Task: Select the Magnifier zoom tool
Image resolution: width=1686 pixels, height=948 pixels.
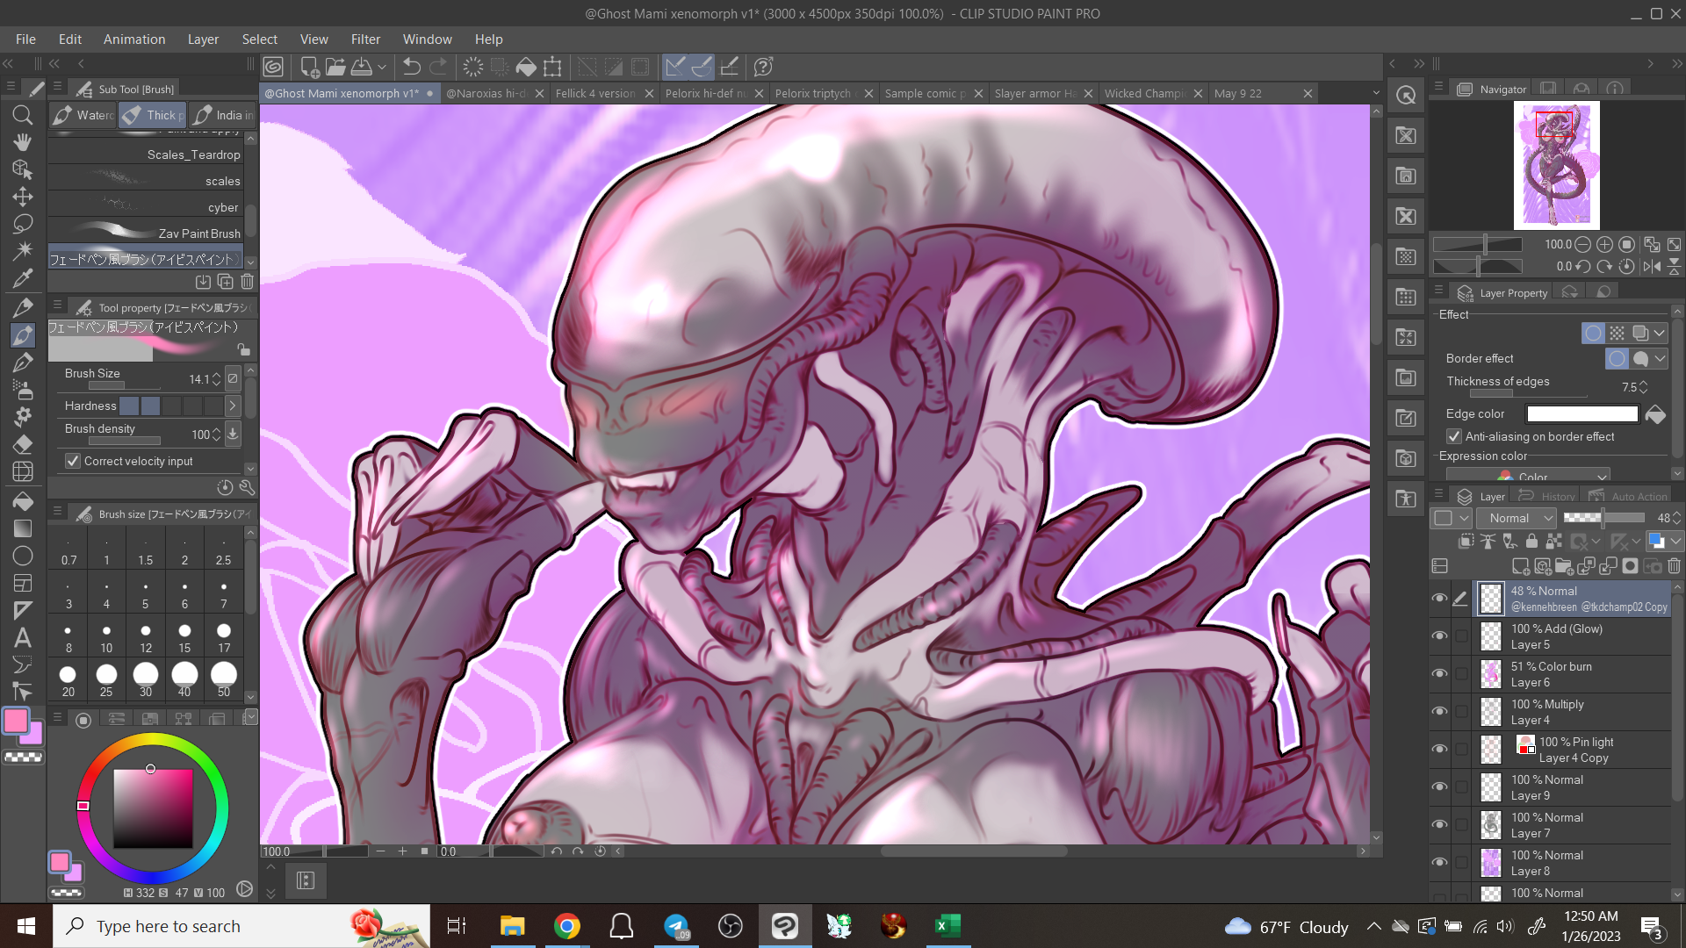Action: 23,115
